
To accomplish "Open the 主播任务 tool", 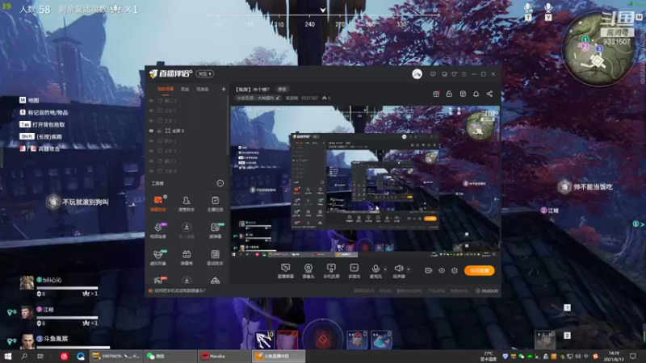I will tap(215, 203).
